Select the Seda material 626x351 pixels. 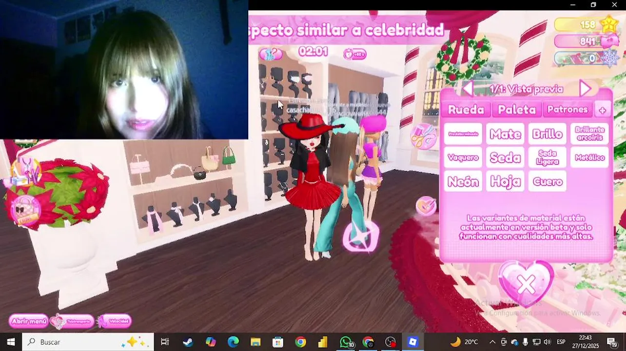(x=505, y=157)
